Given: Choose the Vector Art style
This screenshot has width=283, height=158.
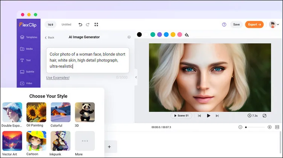Looking at the screenshot, I should pyautogui.click(x=12, y=141).
